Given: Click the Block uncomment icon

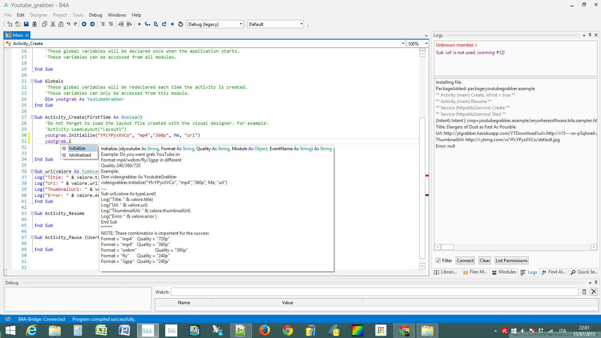Looking at the screenshot, I should [x=111, y=24].
